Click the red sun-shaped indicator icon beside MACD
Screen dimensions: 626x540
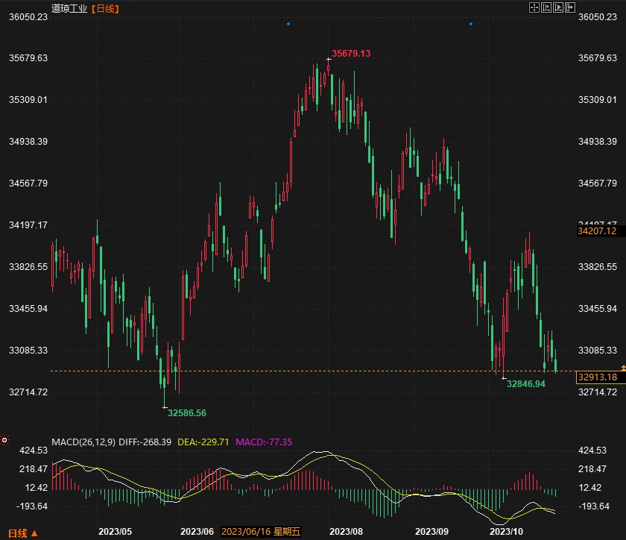[4, 442]
